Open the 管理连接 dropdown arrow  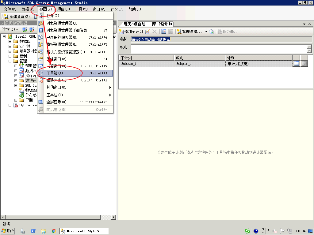pos(206,32)
